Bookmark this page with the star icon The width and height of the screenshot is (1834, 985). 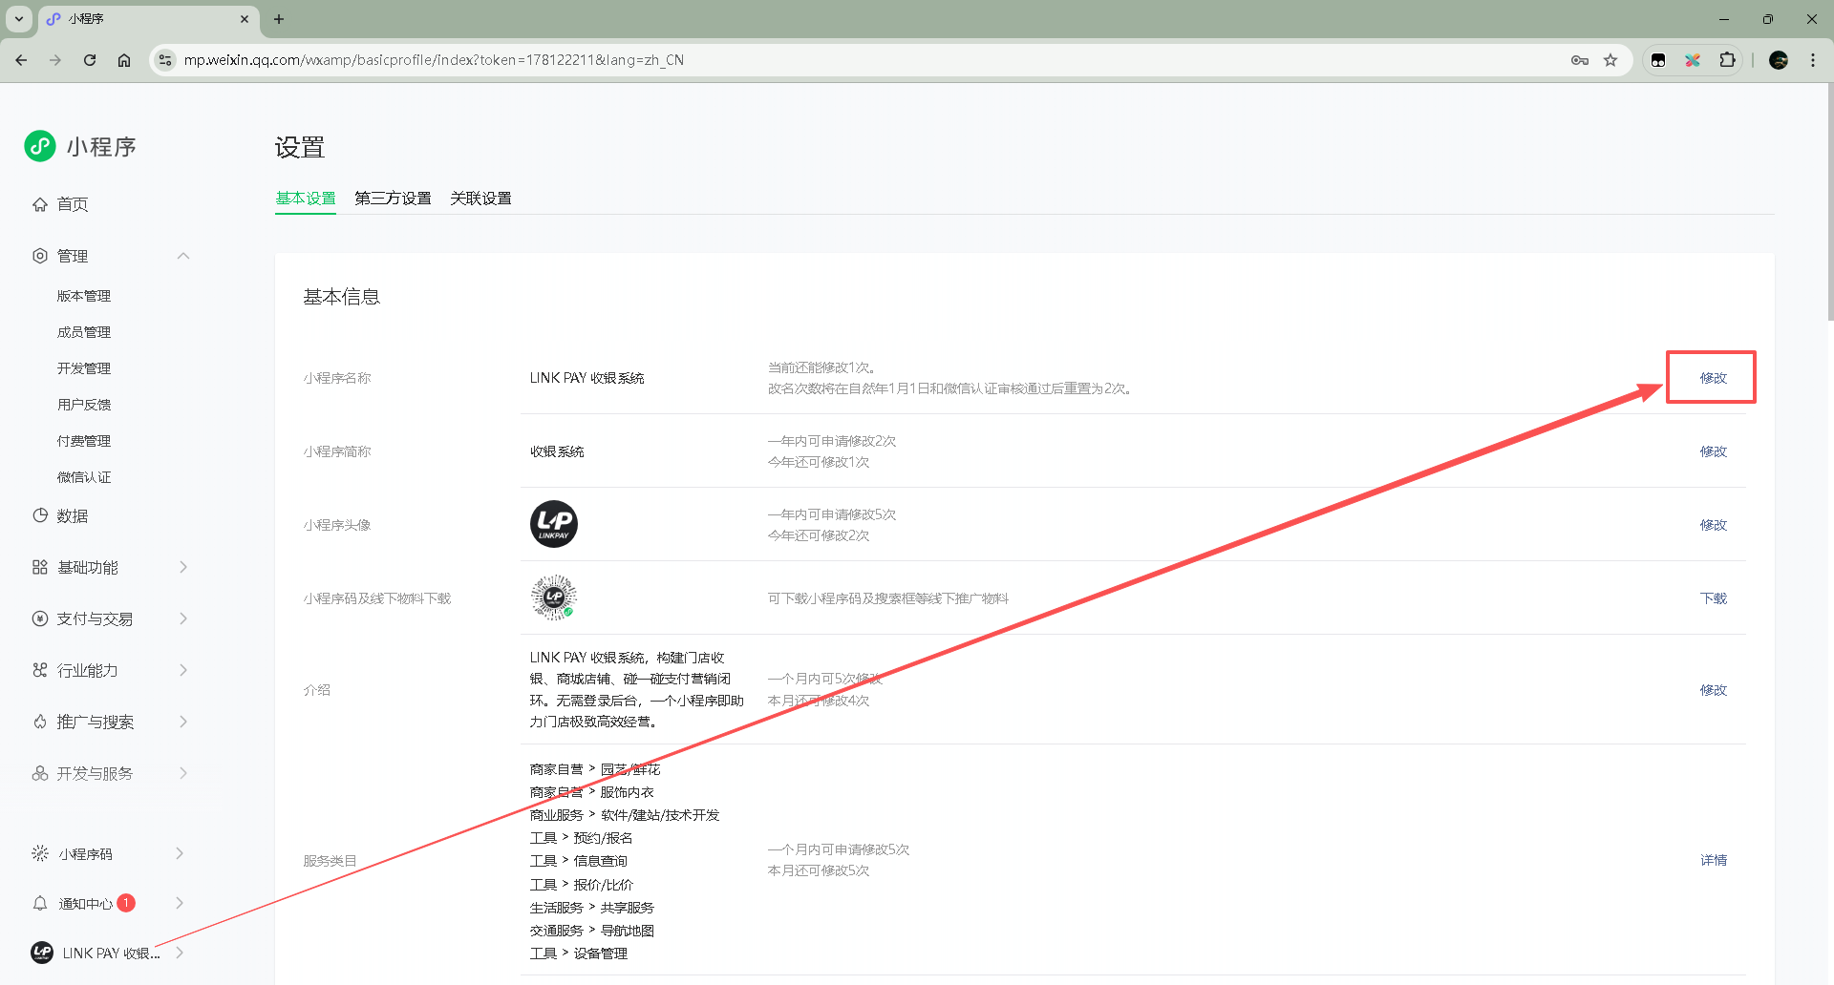point(1610,60)
